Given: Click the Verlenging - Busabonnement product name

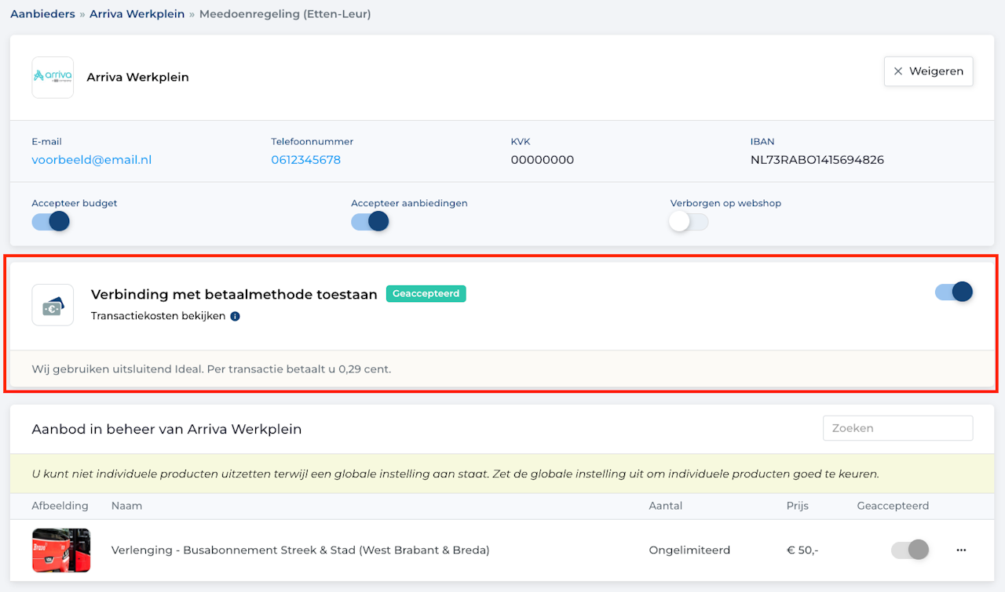Looking at the screenshot, I should (301, 550).
